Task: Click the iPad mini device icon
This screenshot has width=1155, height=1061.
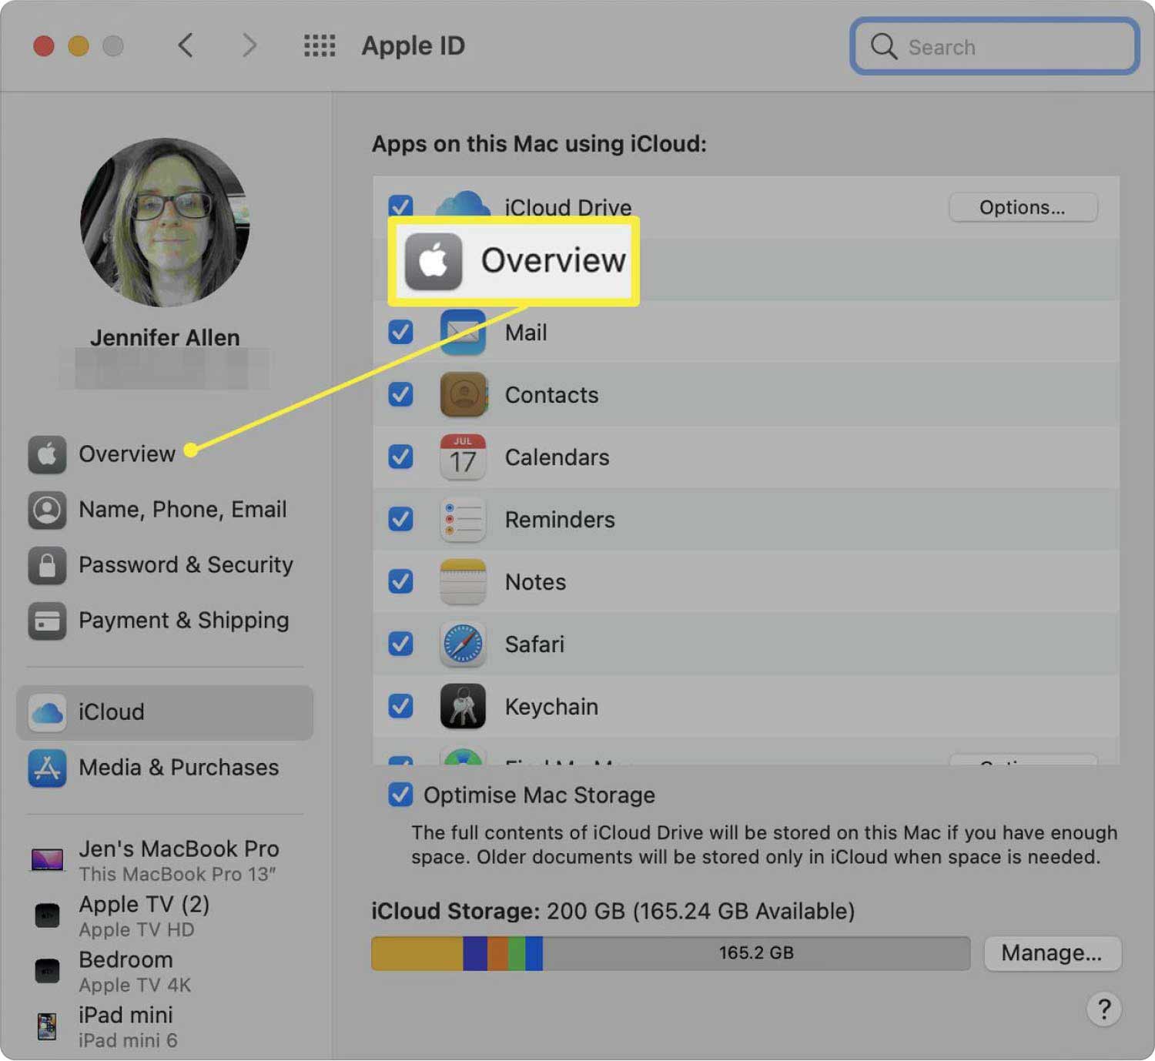Action: click(x=47, y=1026)
